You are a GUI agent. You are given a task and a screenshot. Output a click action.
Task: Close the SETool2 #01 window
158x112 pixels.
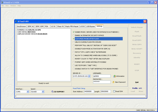[145, 21]
